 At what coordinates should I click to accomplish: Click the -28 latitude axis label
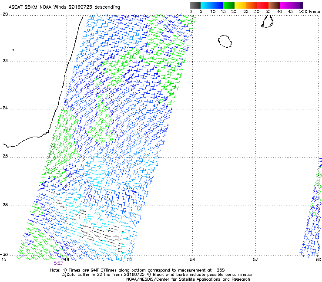[4, 205]
